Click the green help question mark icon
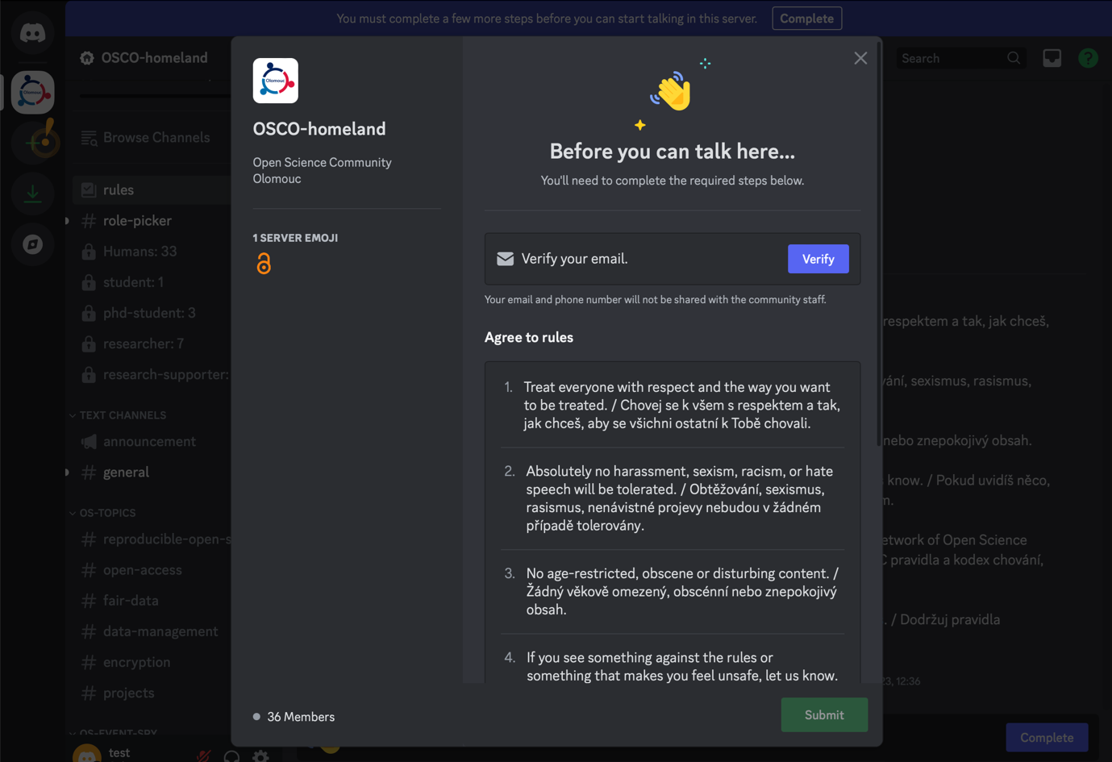 coord(1088,58)
